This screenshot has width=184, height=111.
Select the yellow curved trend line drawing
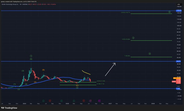(86, 72)
